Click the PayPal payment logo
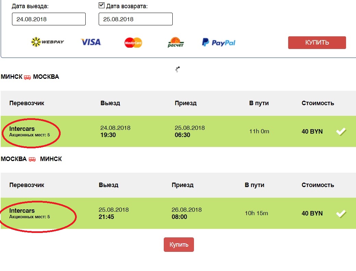The image size is (356, 271). coord(219,42)
